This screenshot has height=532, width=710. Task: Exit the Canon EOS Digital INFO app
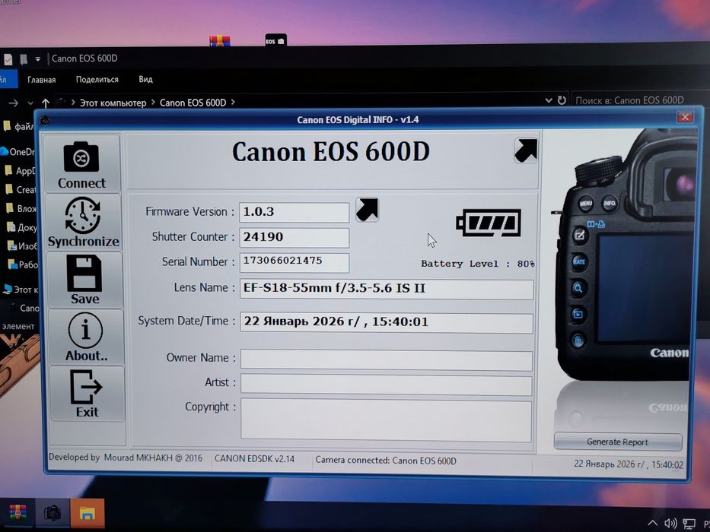click(x=87, y=394)
